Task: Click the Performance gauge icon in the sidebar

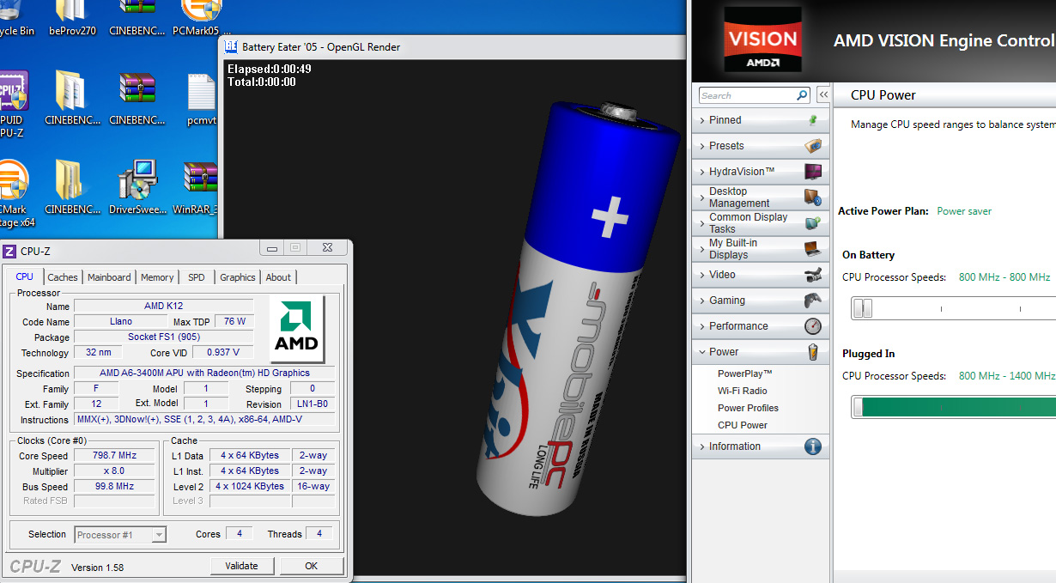Action: [x=813, y=326]
